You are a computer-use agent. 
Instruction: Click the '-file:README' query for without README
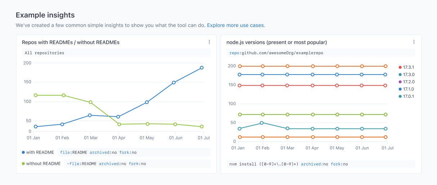106,164
